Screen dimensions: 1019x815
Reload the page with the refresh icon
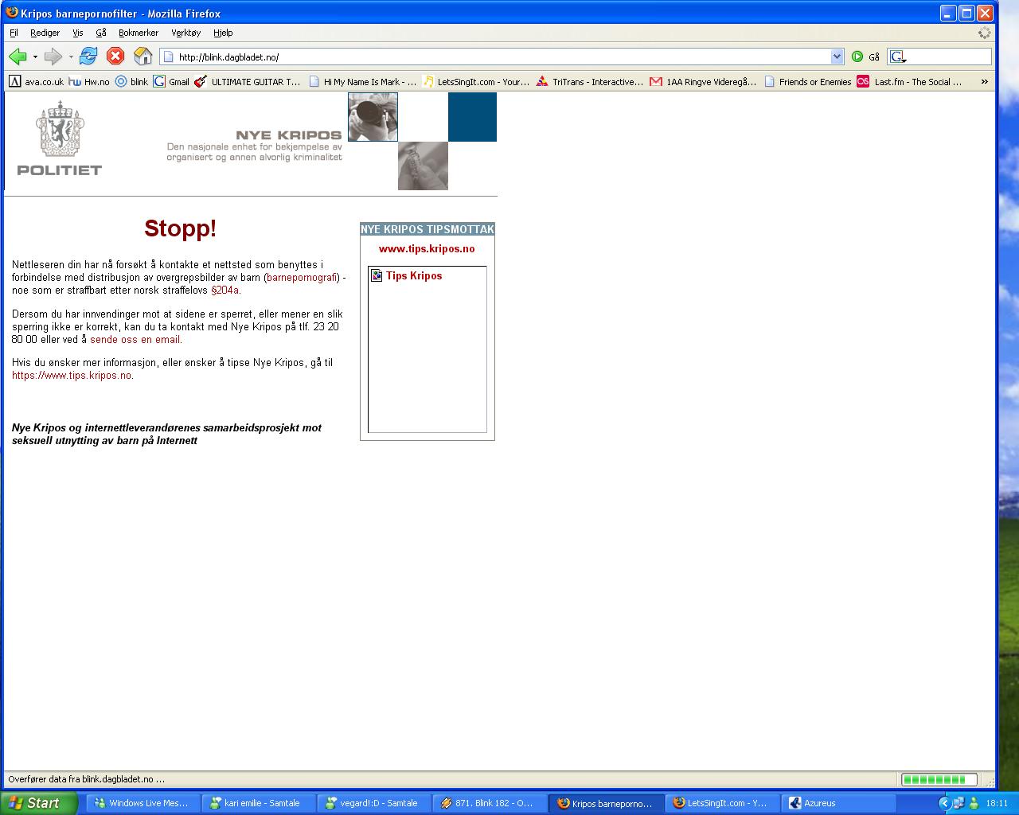coord(88,57)
